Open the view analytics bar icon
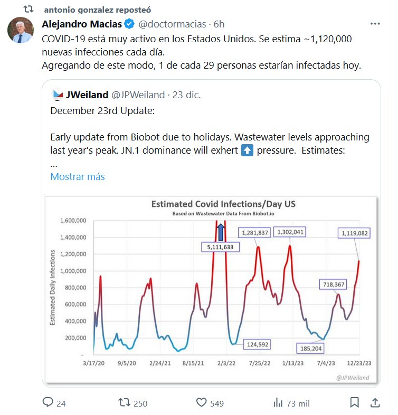 [278, 403]
